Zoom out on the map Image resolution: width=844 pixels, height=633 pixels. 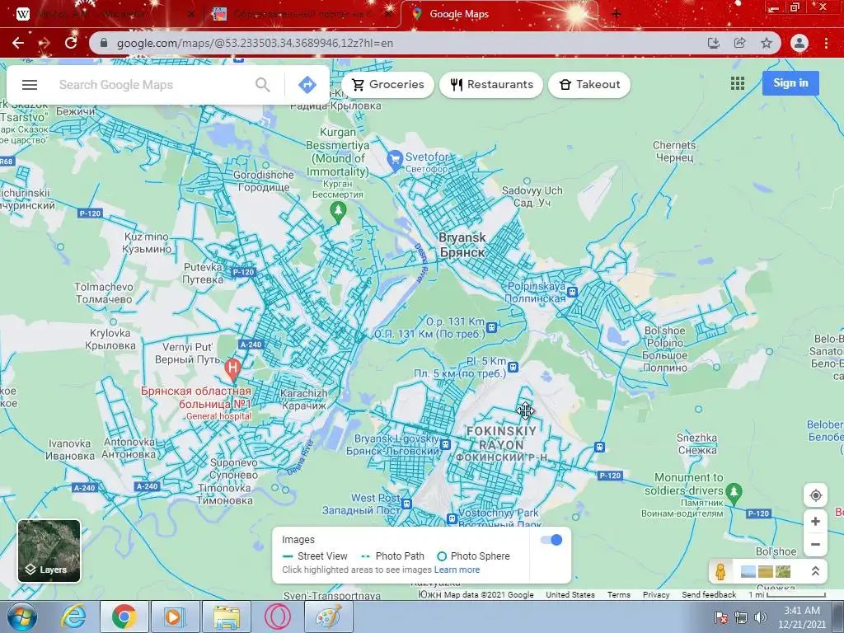(x=815, y=544)
